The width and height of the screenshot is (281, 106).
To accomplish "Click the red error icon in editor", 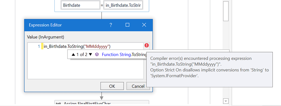I will coord(147,45).
